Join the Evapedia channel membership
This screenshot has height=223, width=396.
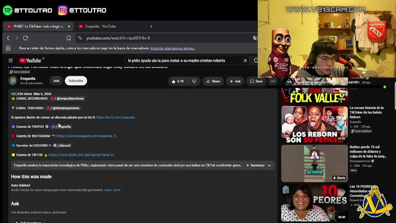pyautogui.click(x=56, y=81)
